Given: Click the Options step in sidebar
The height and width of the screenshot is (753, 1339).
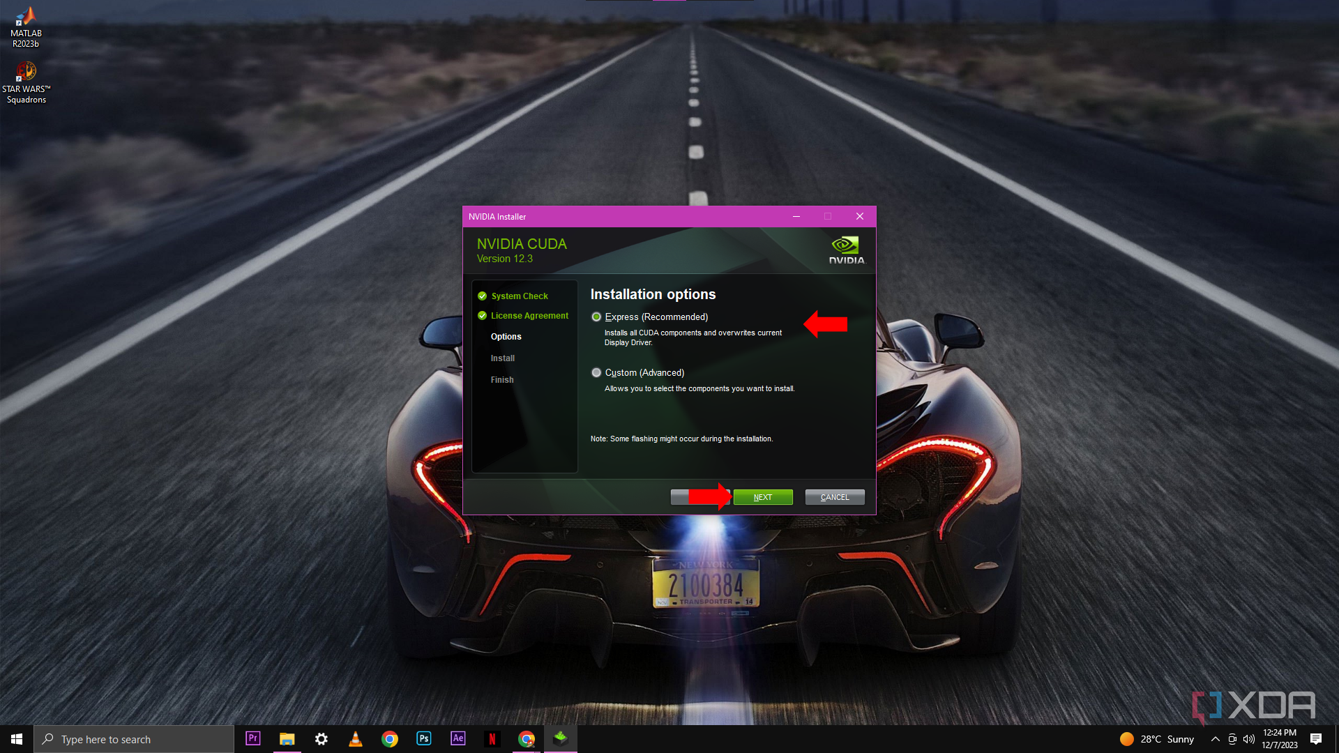Looking at the screenshot, I should (506, 337).
